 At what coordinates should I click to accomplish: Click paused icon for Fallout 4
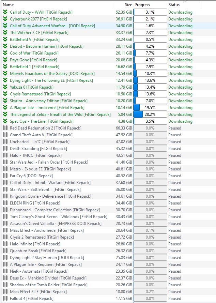click(x=5, y=298)
